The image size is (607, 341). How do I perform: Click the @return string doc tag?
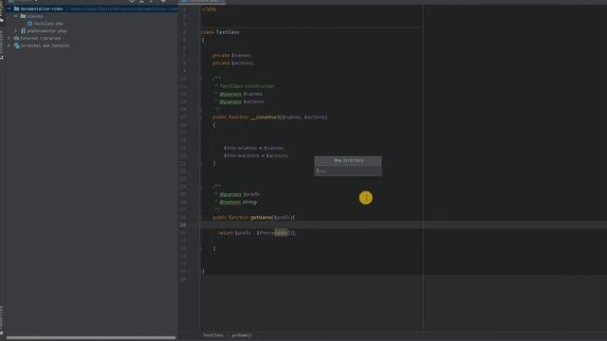click(238, 202)
